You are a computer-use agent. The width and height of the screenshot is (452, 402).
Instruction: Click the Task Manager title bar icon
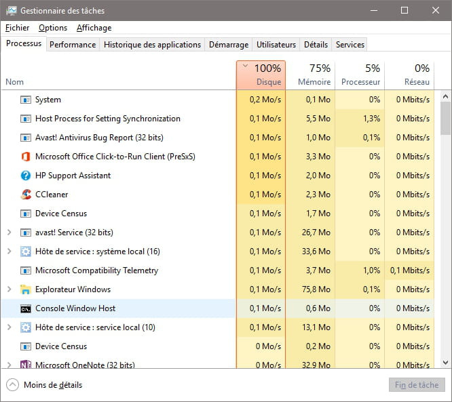coord(12,11)
